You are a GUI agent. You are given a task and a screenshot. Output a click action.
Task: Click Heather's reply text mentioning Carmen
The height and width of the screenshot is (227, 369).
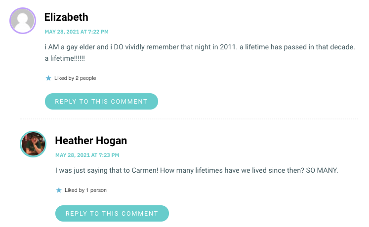197,170
